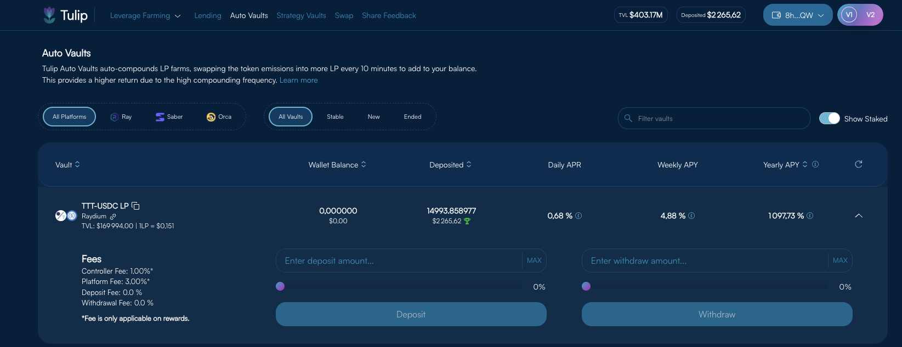Click the refresh vaults icon
The height and width of the screenshot is (347, 902).
859,164
